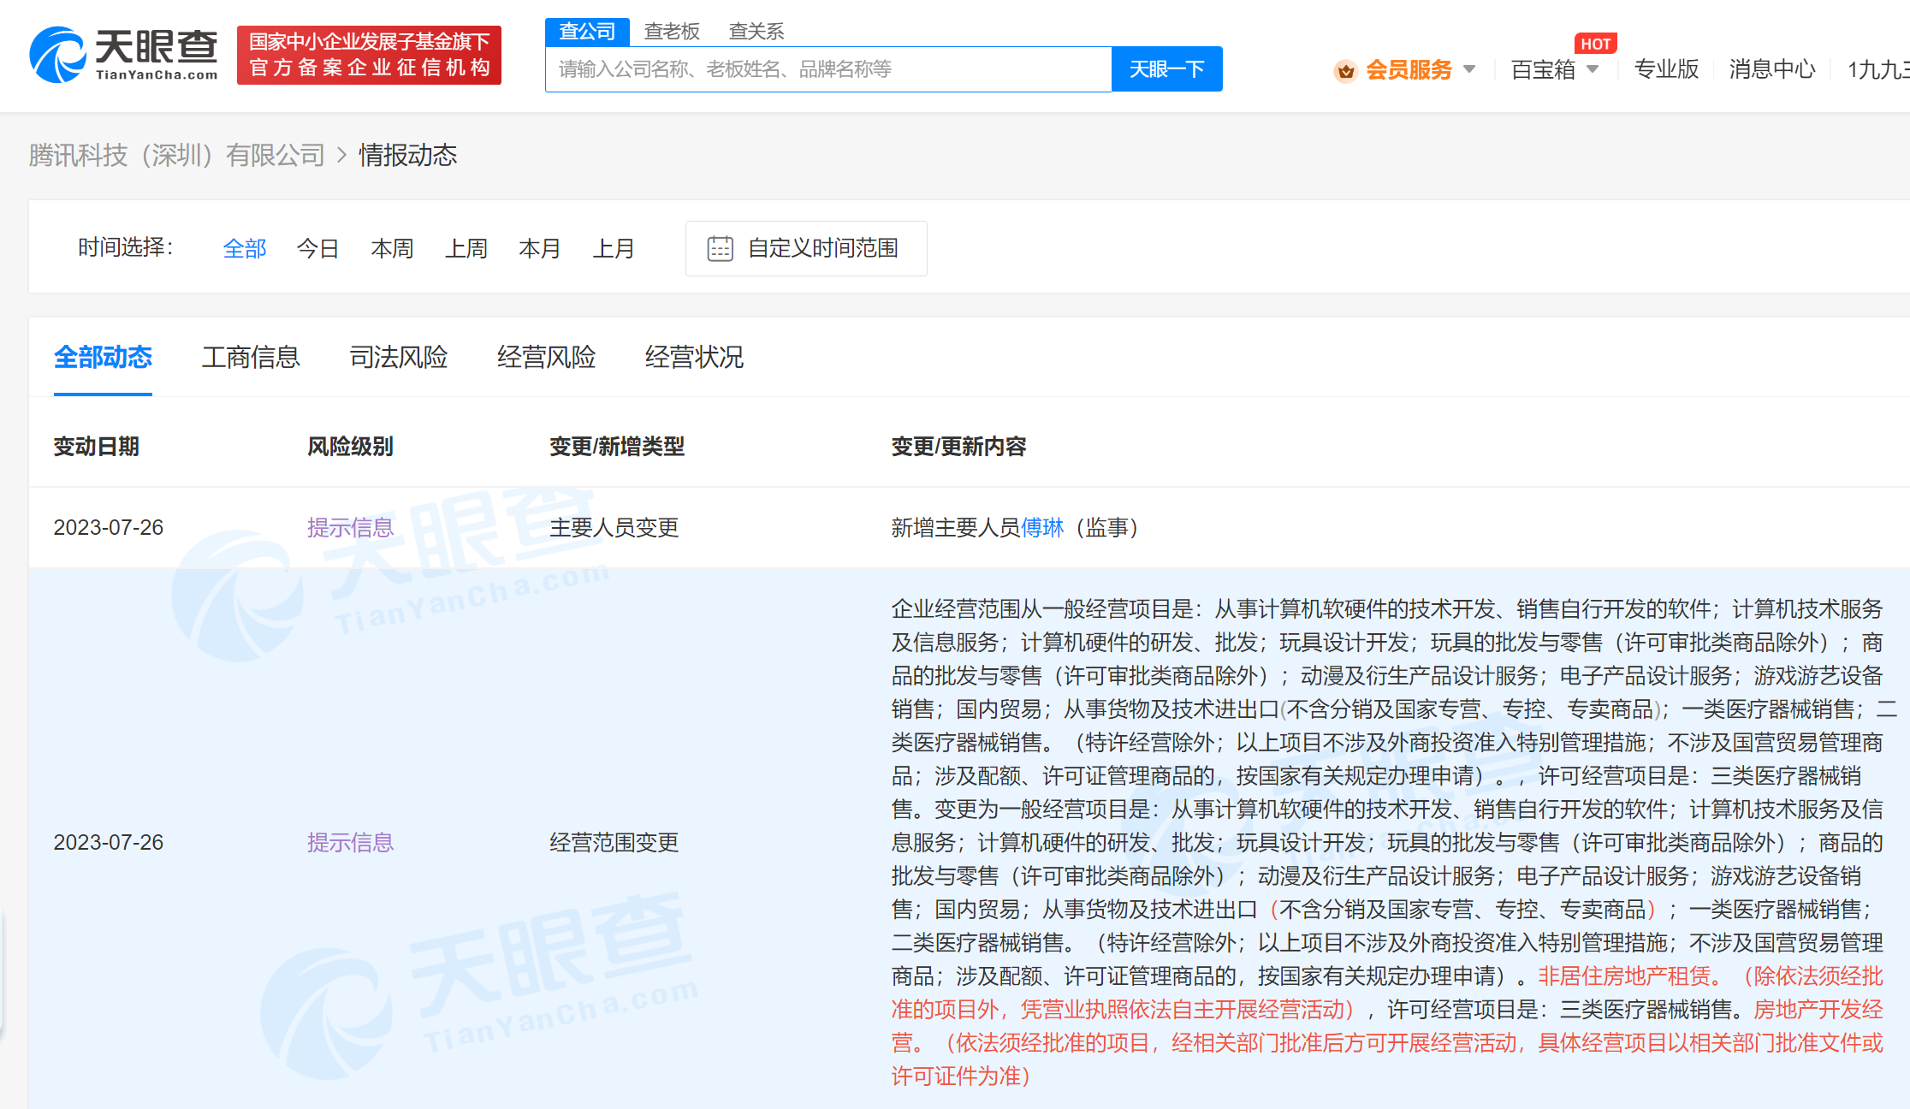Click the red government fund certification banner

[x=369, y=55]
